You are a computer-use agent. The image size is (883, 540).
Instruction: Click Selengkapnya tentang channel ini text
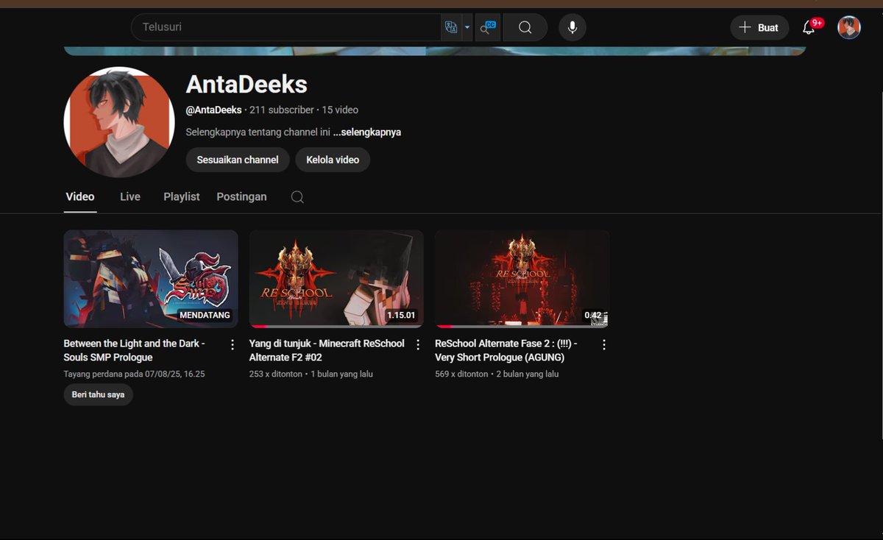click(258, 132)
